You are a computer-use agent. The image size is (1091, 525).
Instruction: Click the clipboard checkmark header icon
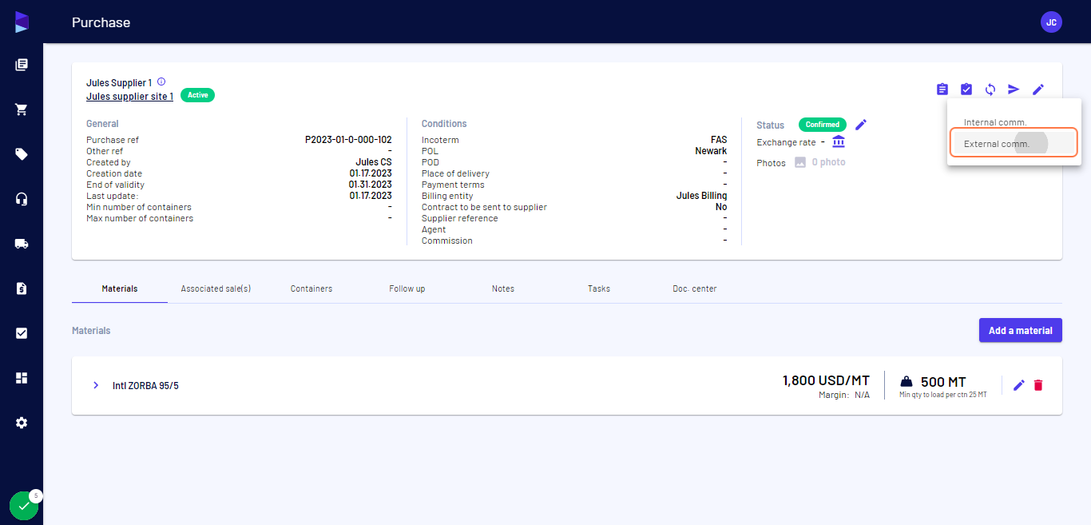966,89
